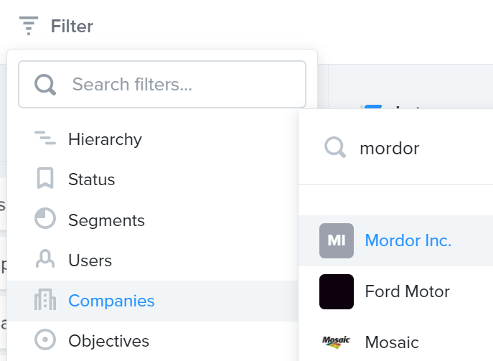Open the Objectives filter option
Viewport: 493px width, 361px height.
click(x=152, y=341)
